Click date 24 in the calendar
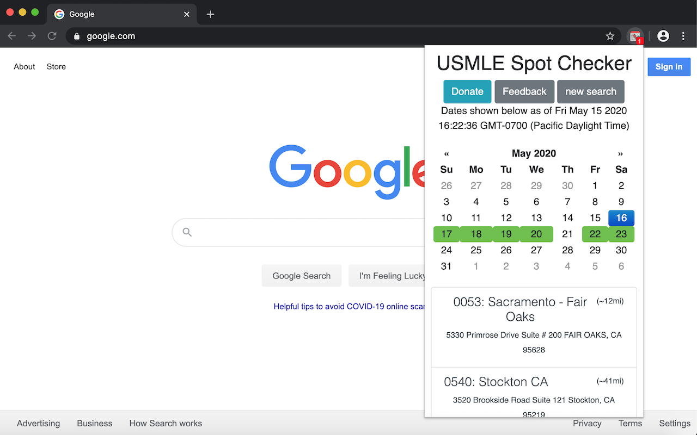The height and width of the screenshot is (435, 697). (447, 250)
